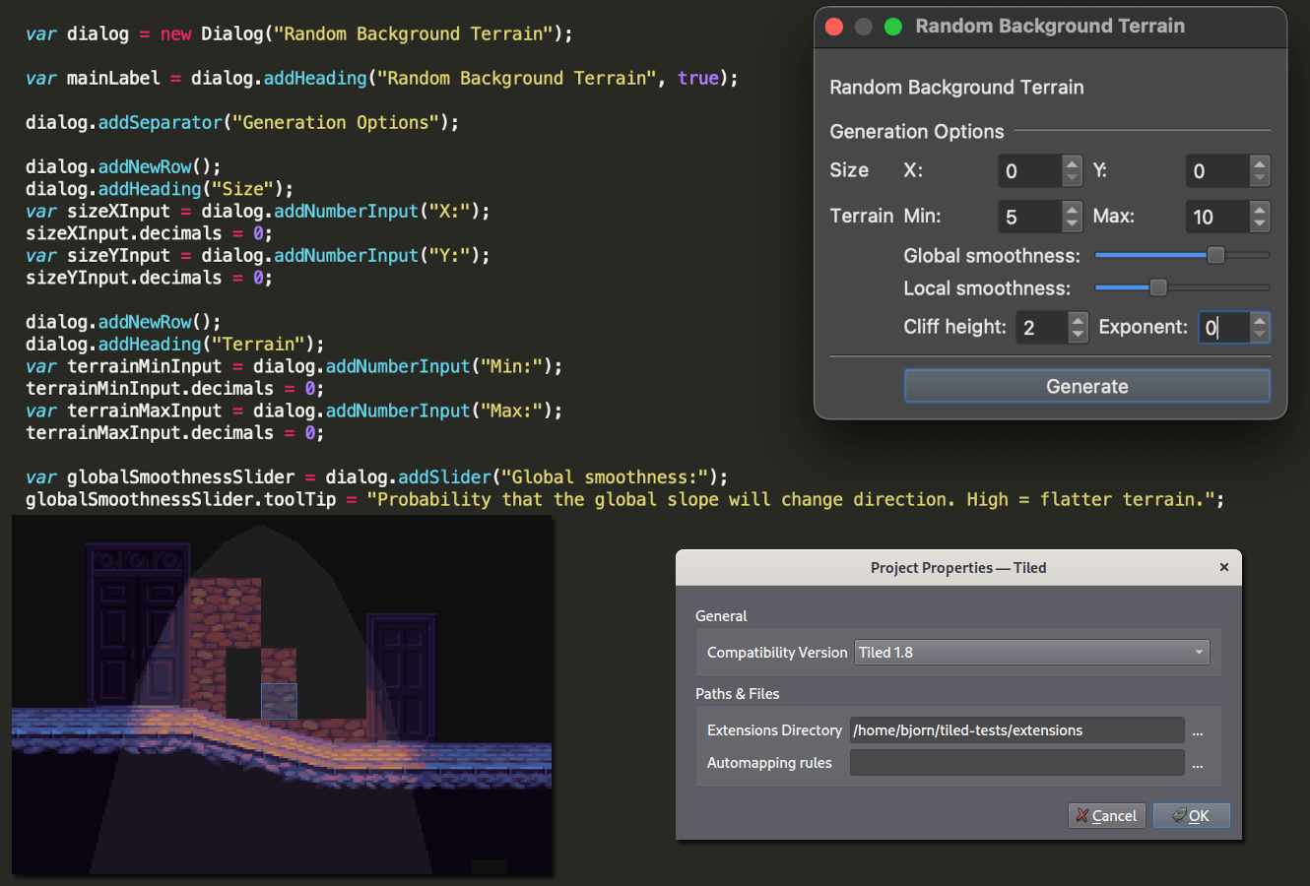
Task: Focus the Terrain Max number field
Action: point(1218,217)
